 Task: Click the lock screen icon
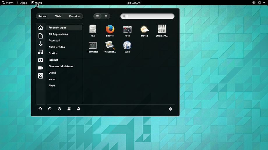[x=79, y=109]
